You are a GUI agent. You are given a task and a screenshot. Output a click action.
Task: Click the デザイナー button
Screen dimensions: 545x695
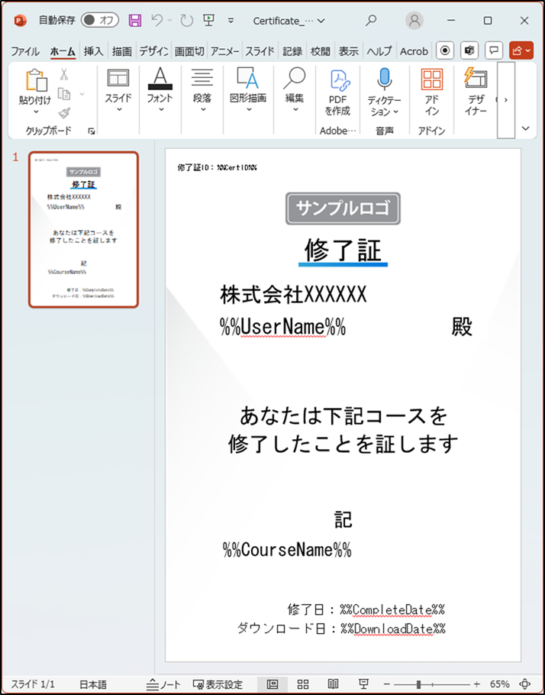point(476,92)
